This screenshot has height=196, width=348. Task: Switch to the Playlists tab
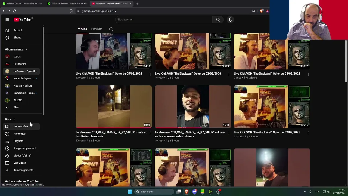97,29
